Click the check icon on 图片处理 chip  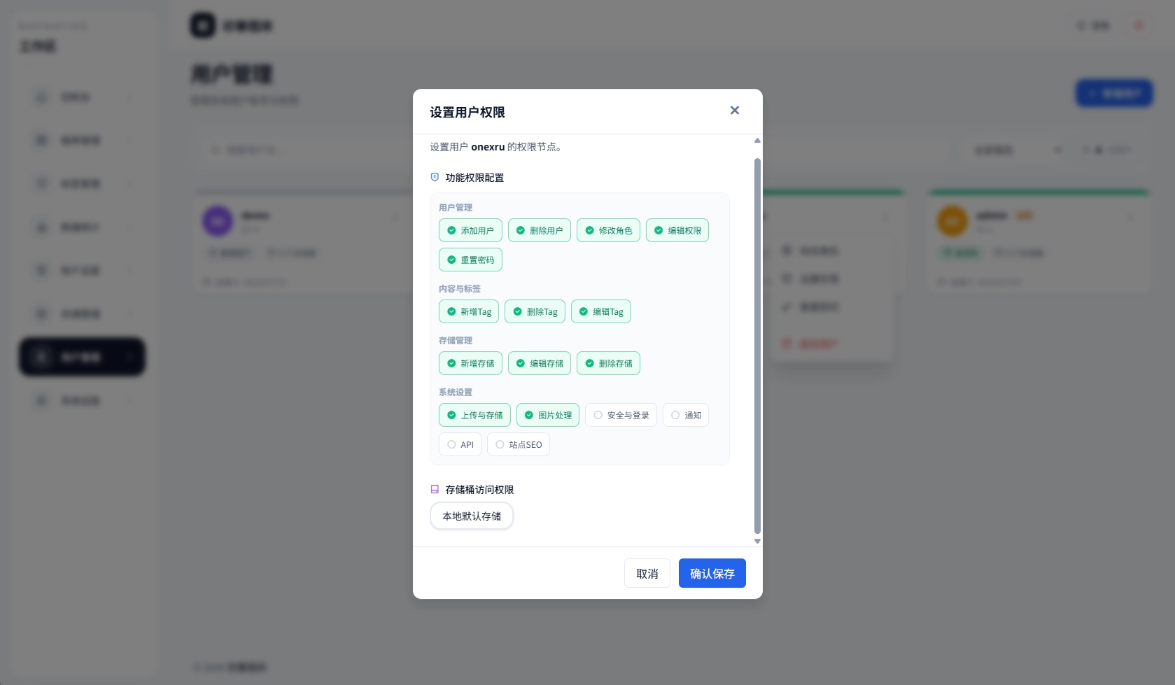529,416
